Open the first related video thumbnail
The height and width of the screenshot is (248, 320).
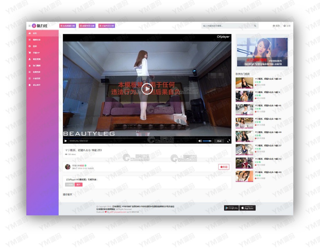coord(244,83)
